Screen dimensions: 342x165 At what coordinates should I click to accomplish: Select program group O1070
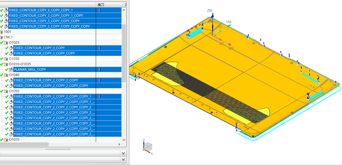click(14, 140)
